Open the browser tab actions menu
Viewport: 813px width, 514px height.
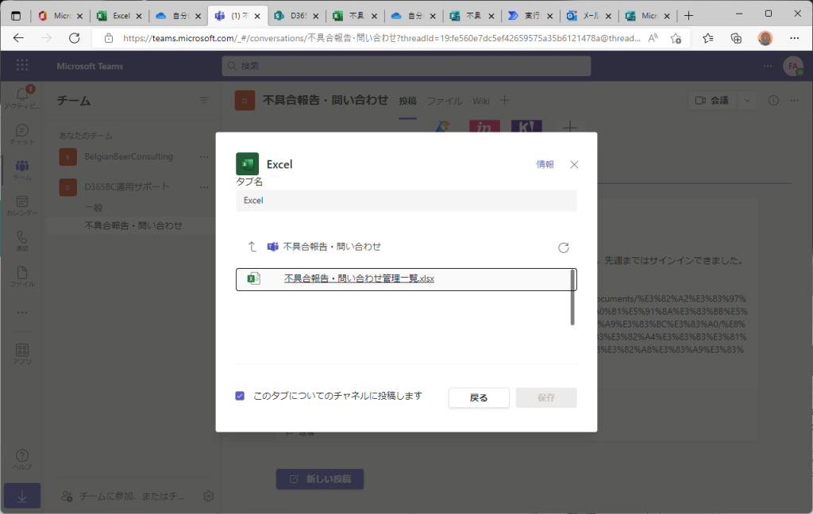click(16, 16)
